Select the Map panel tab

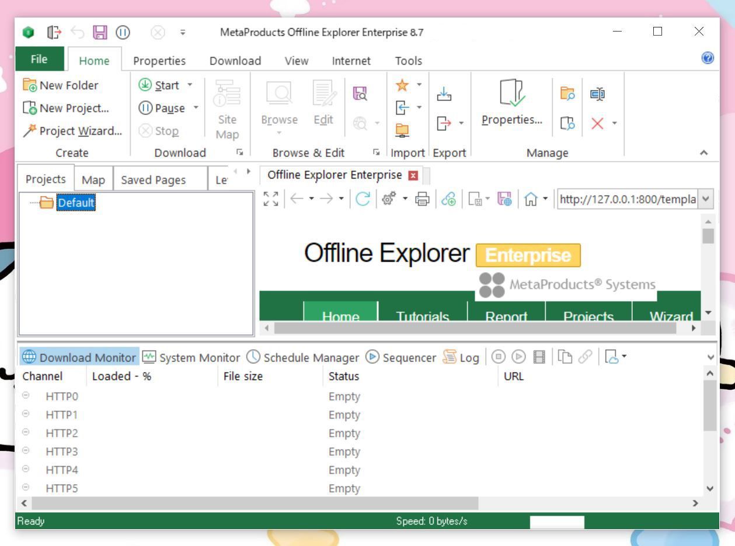tap(93, 180)
